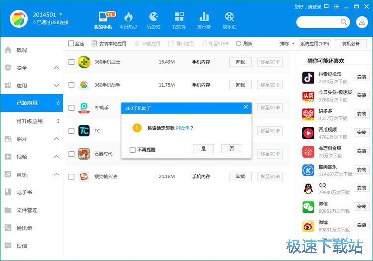This screenshot has width=373, height=261.
Task: Click the 360手机助手 app icon in list
Action: [84, 85]
